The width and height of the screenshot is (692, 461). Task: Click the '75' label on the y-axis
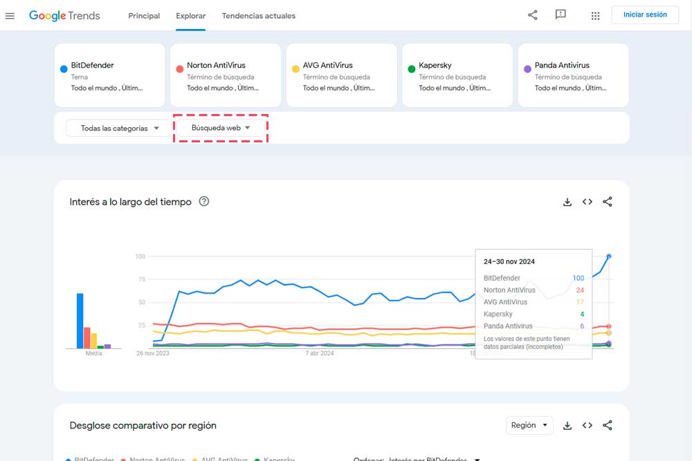(142, 279)
